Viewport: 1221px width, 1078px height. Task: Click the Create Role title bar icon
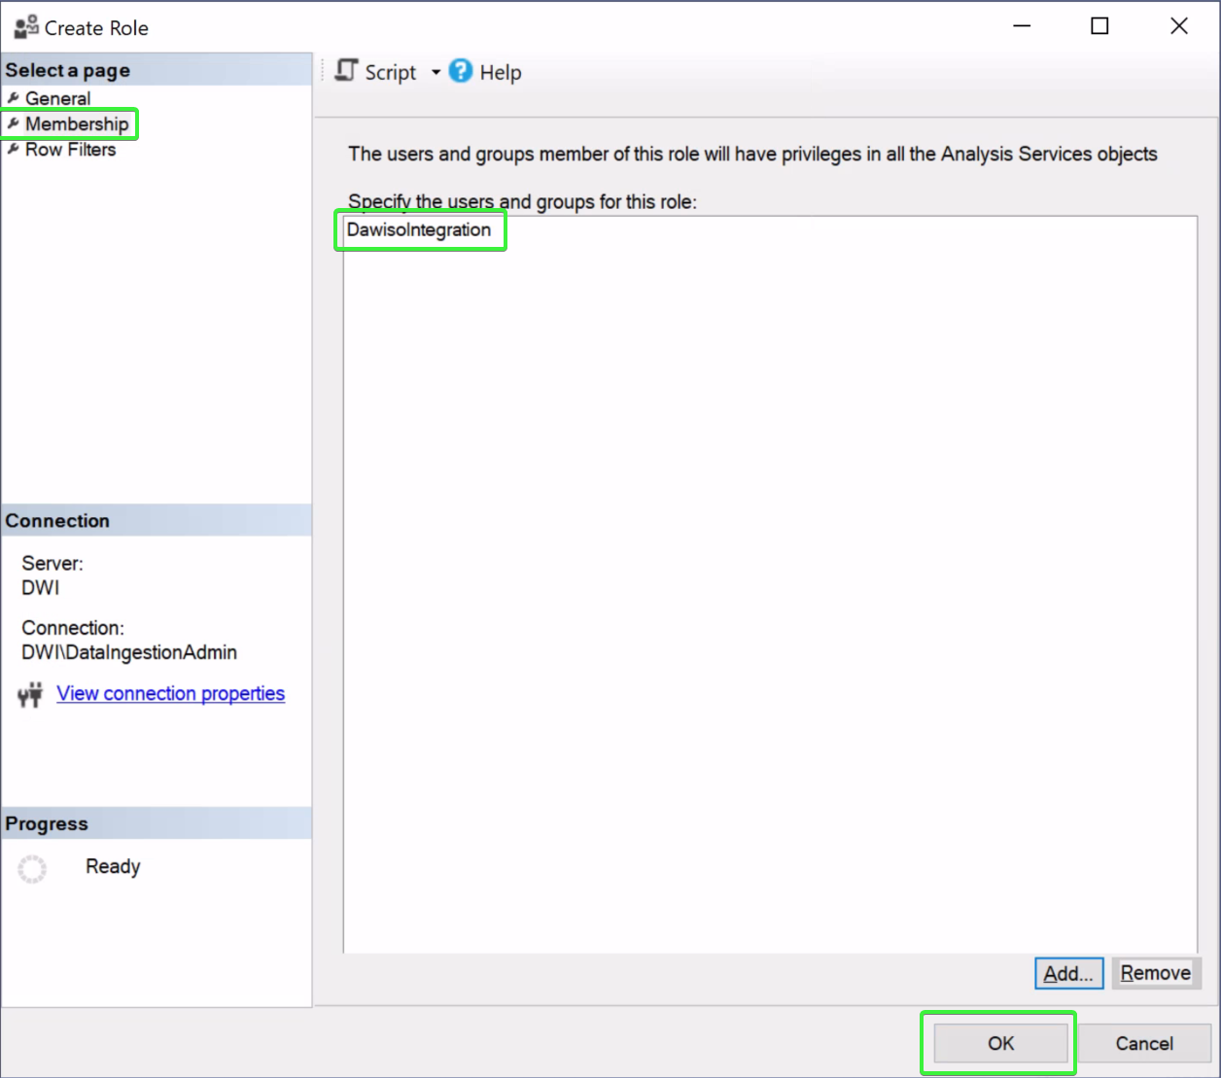25,27
